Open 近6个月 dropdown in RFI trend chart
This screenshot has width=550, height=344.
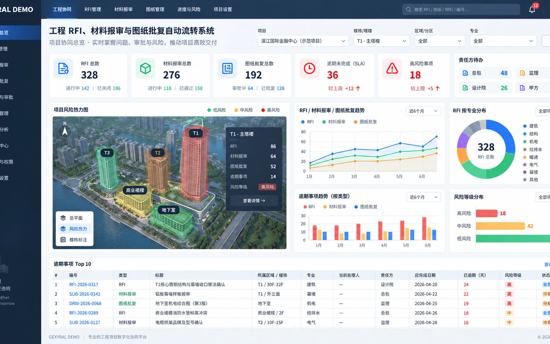click(423, 111)
